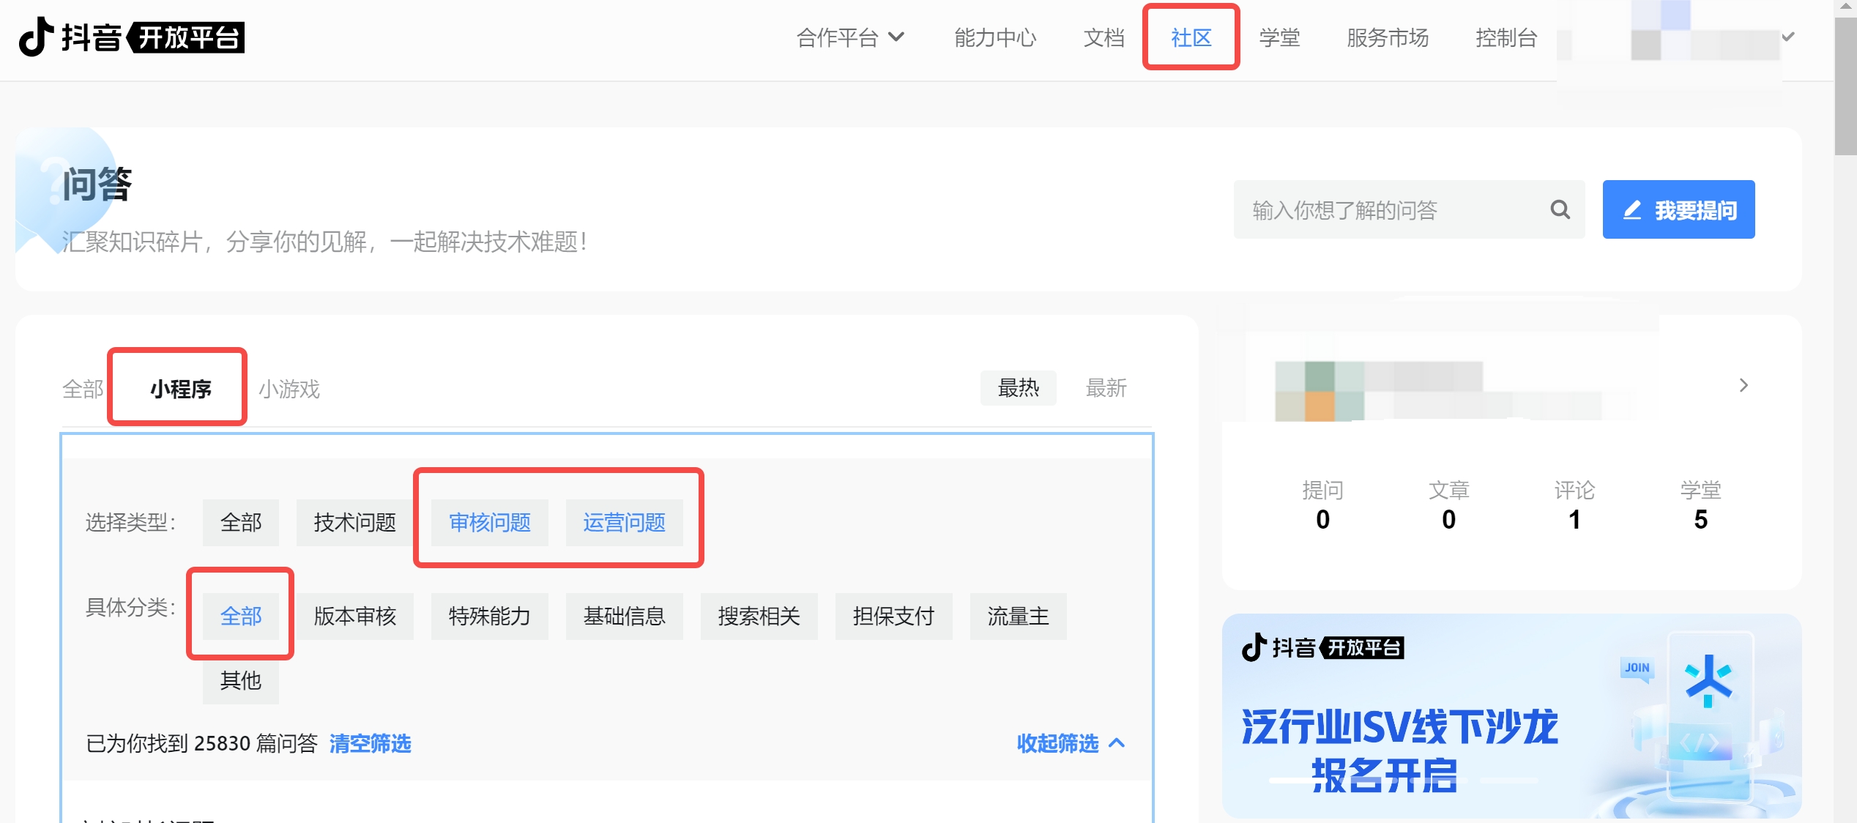Open the ISV线下沙龙 banner
This screenshot has width=1857, height=823.
[1511, 716]
